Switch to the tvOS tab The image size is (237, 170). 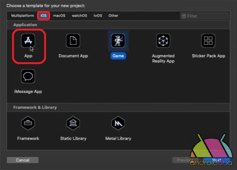coord(98,15)
